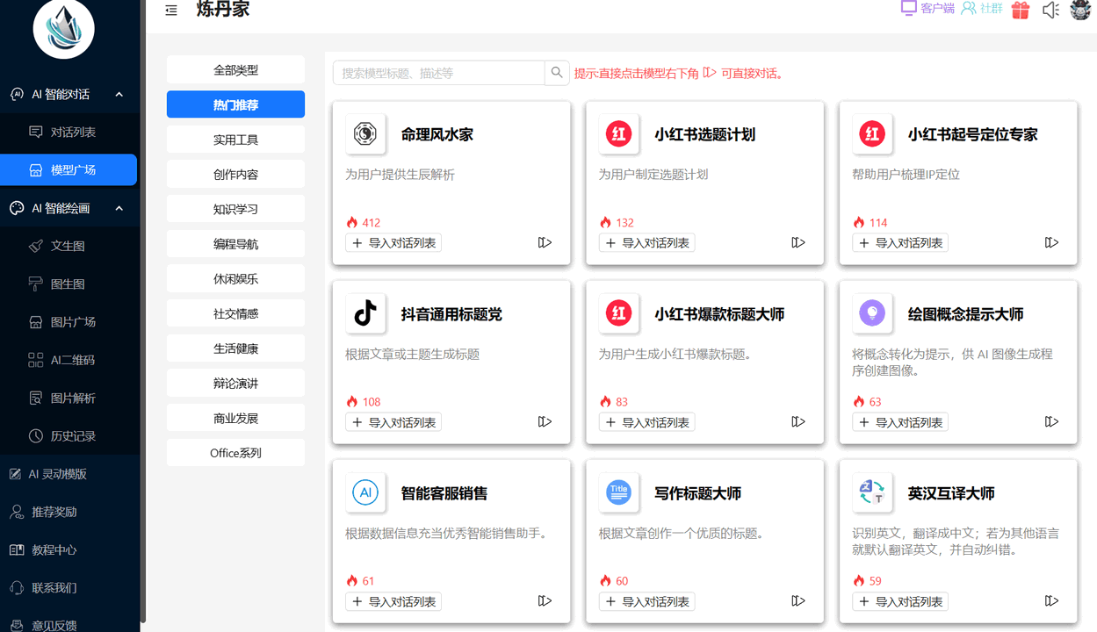Screen dimensions: 1097x632
Task: Switch to the 实用工具 category
Action: point(235,138)
